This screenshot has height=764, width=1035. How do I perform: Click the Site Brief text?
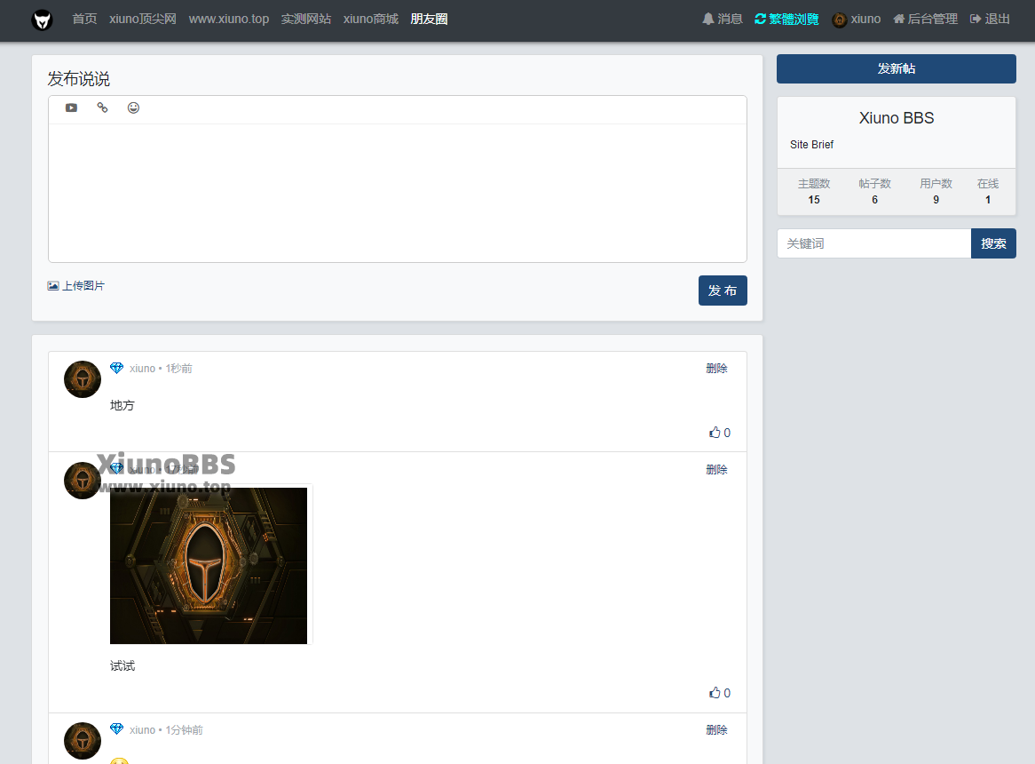pos(812,145)
